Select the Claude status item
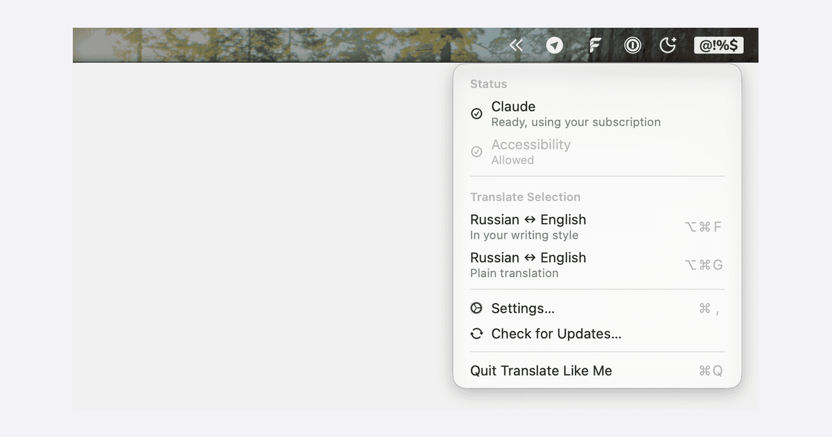The image size is (832, 437). coord(597,114)
